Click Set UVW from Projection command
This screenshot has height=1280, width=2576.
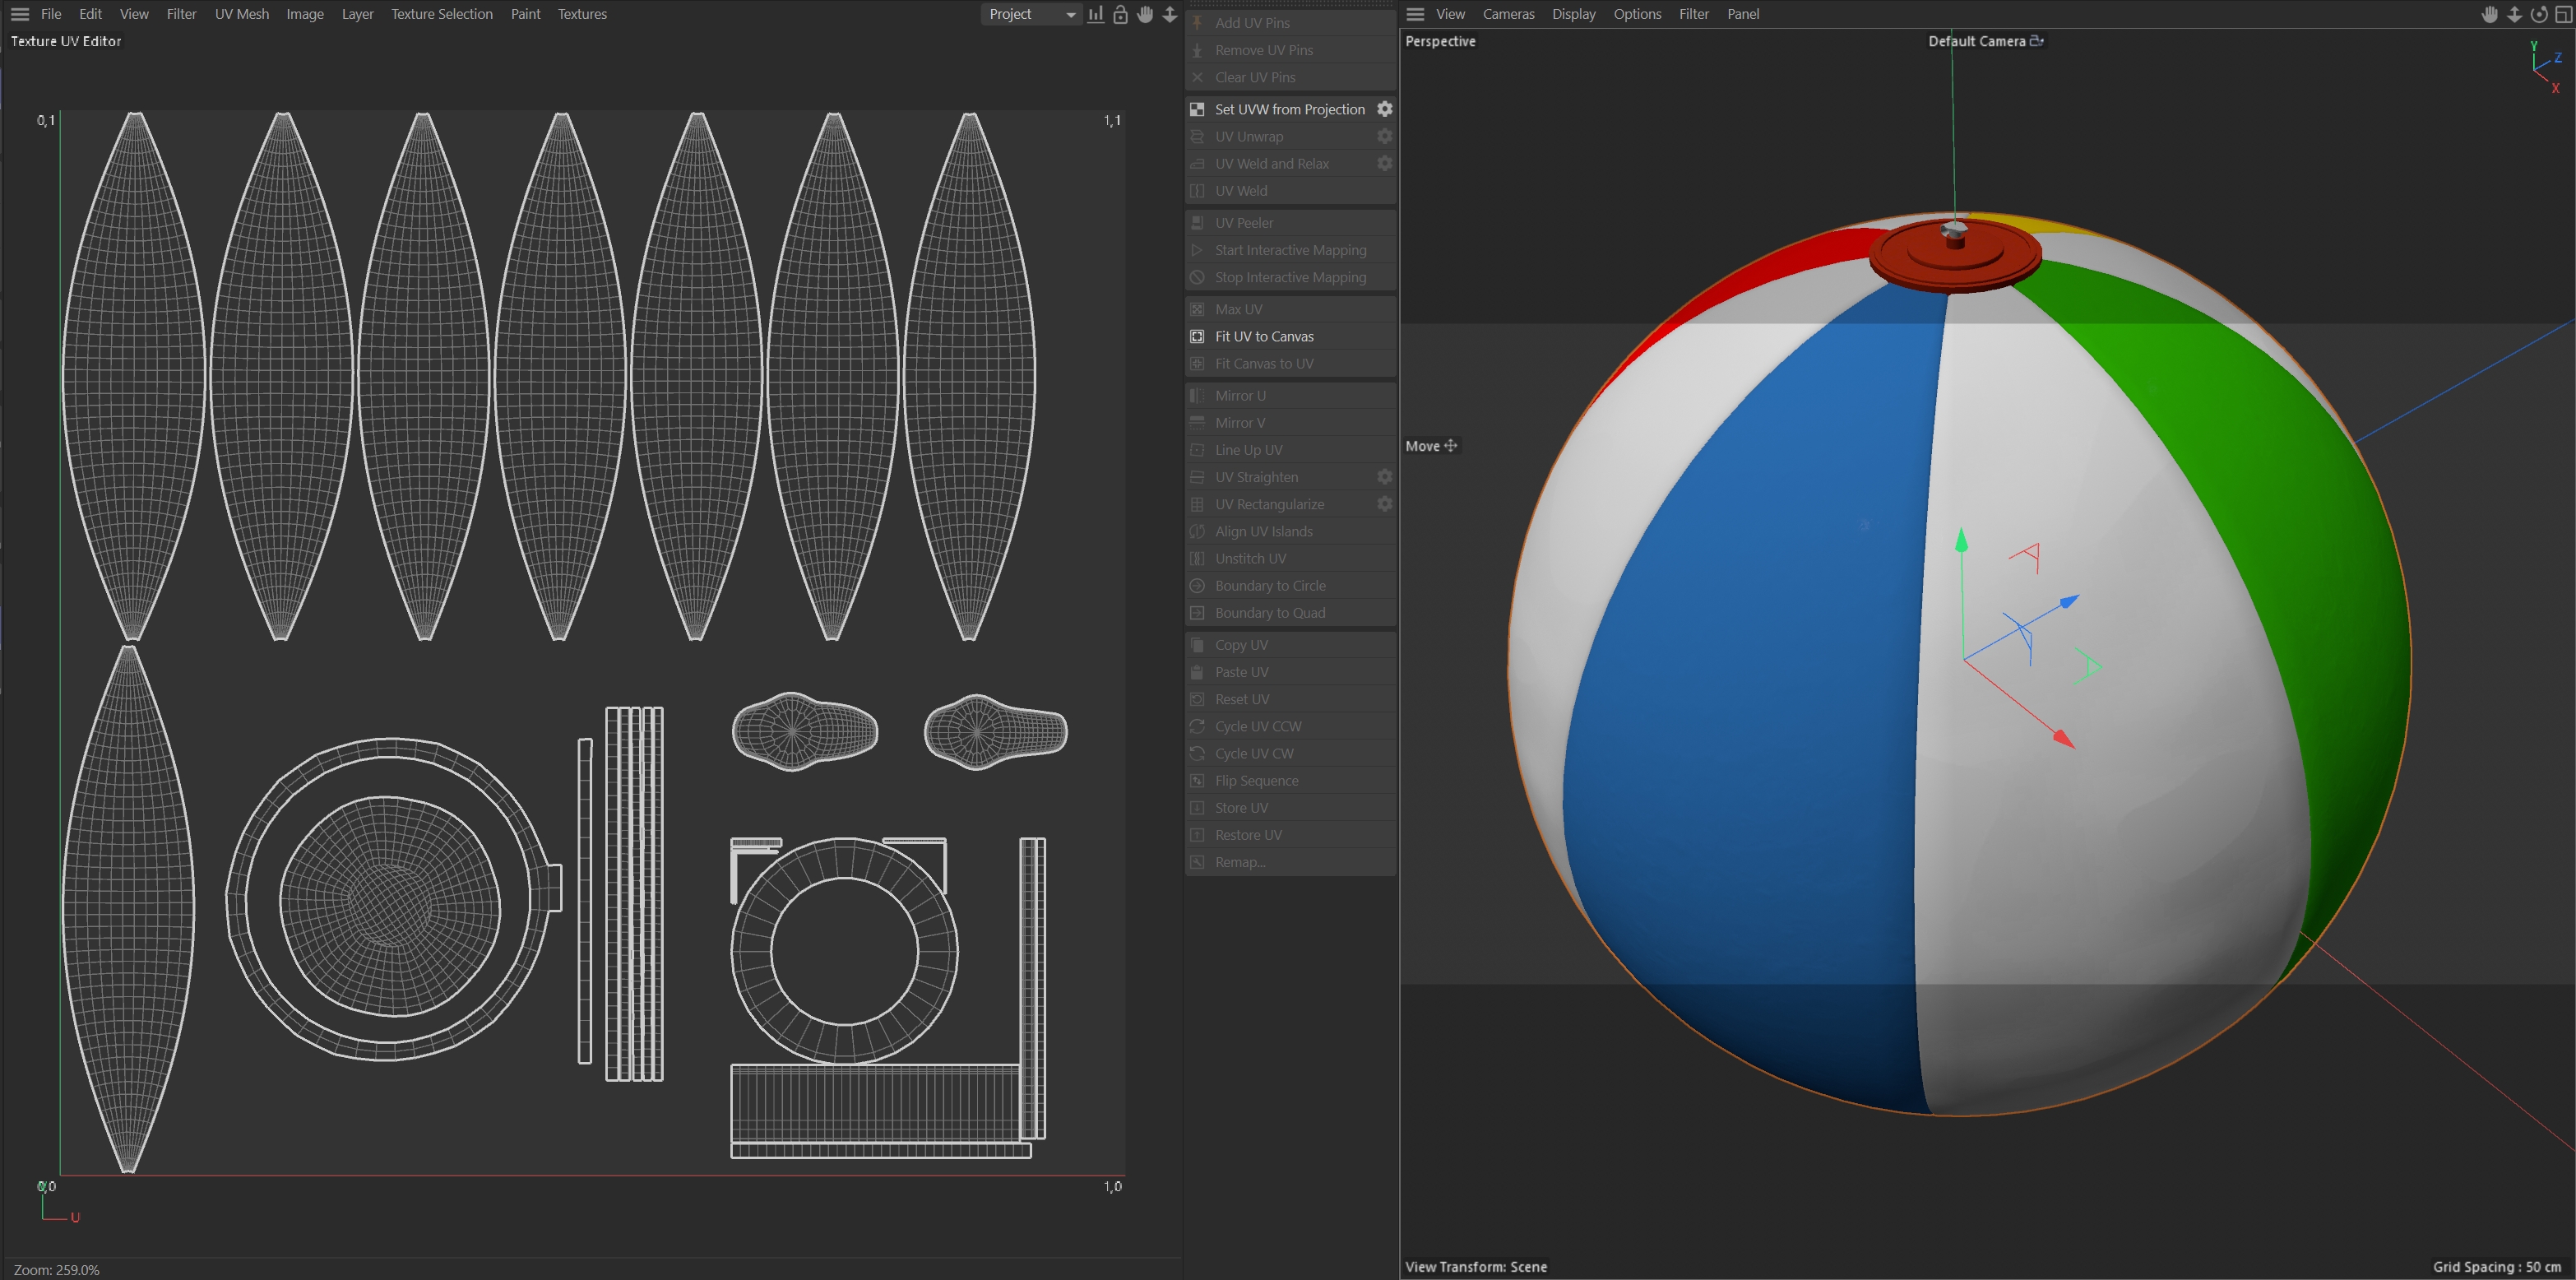tap(1289, 109)
